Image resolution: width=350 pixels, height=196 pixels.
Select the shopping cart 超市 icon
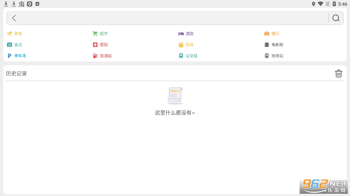95,34
